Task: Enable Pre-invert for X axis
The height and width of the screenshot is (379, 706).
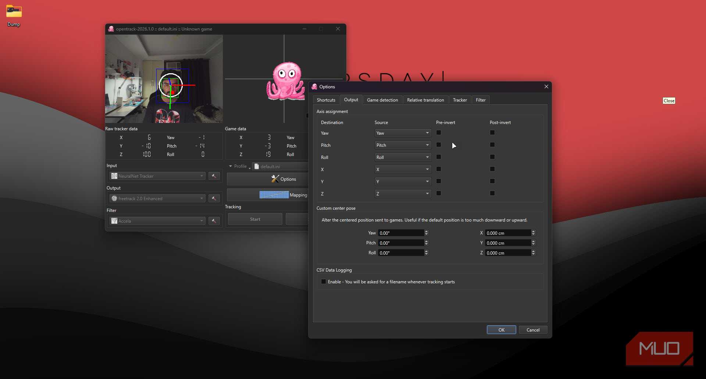Action: point(439,169)
